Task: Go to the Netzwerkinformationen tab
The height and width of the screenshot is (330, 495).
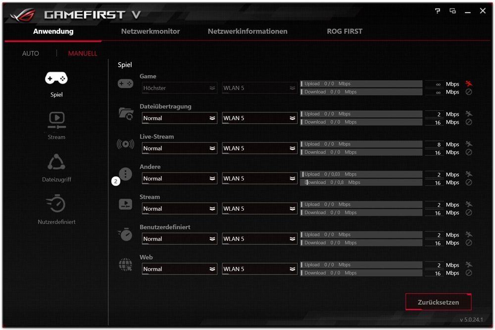Action: (x=247, y=31)
